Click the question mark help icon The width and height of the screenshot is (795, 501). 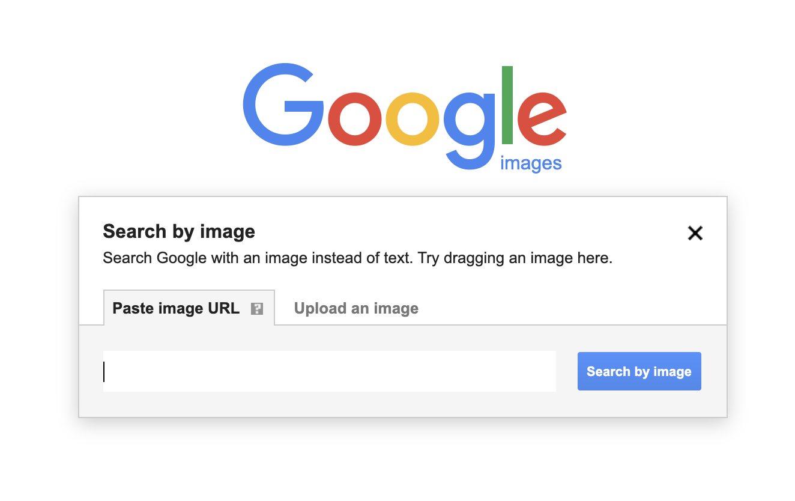[257, 309]
